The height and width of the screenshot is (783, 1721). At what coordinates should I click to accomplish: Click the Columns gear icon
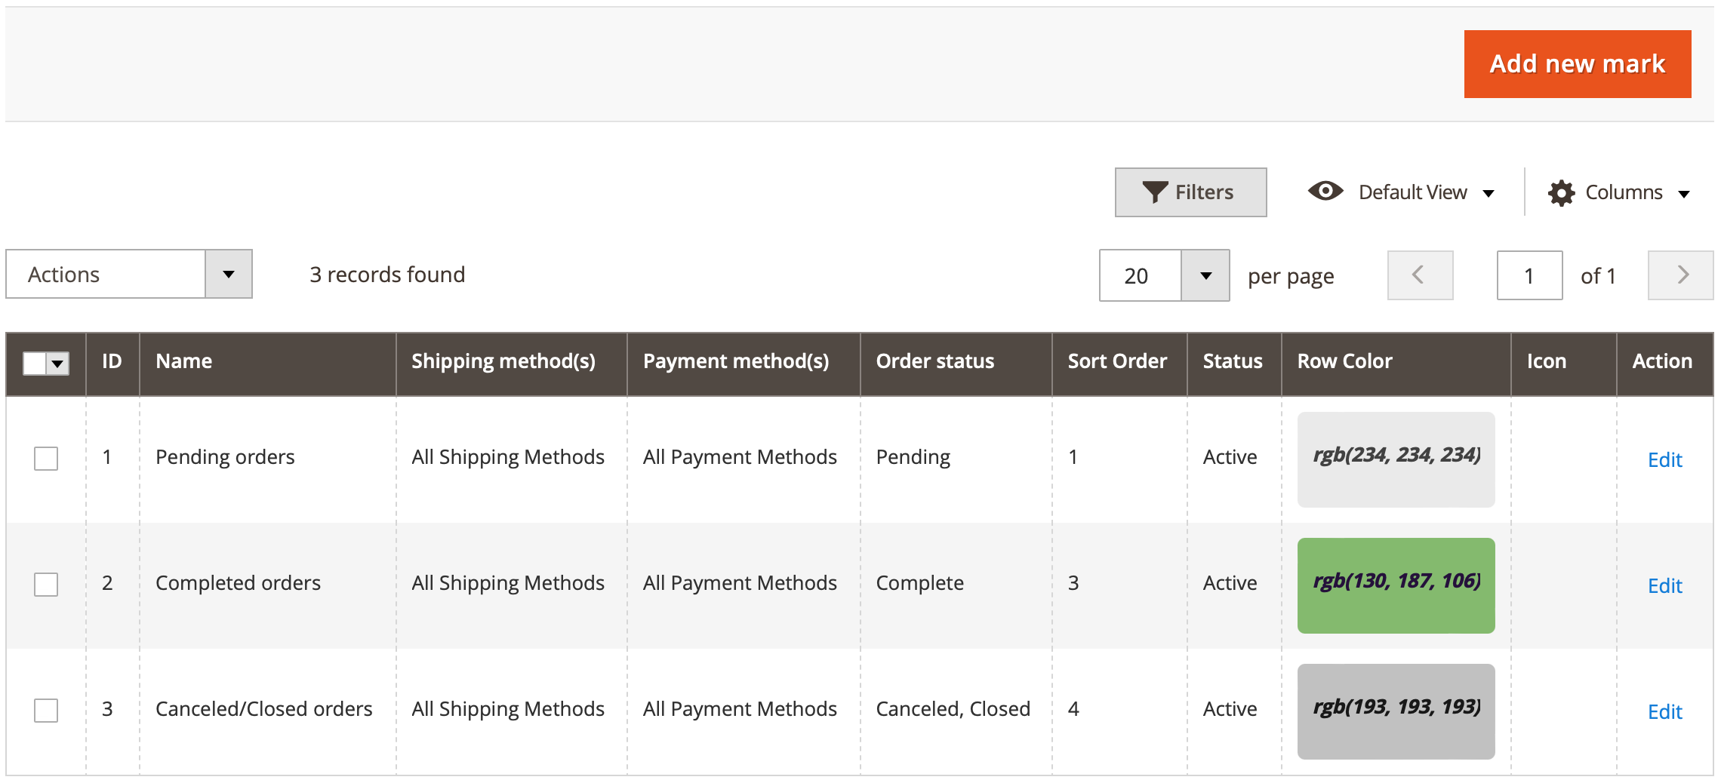click(1561, 193)
